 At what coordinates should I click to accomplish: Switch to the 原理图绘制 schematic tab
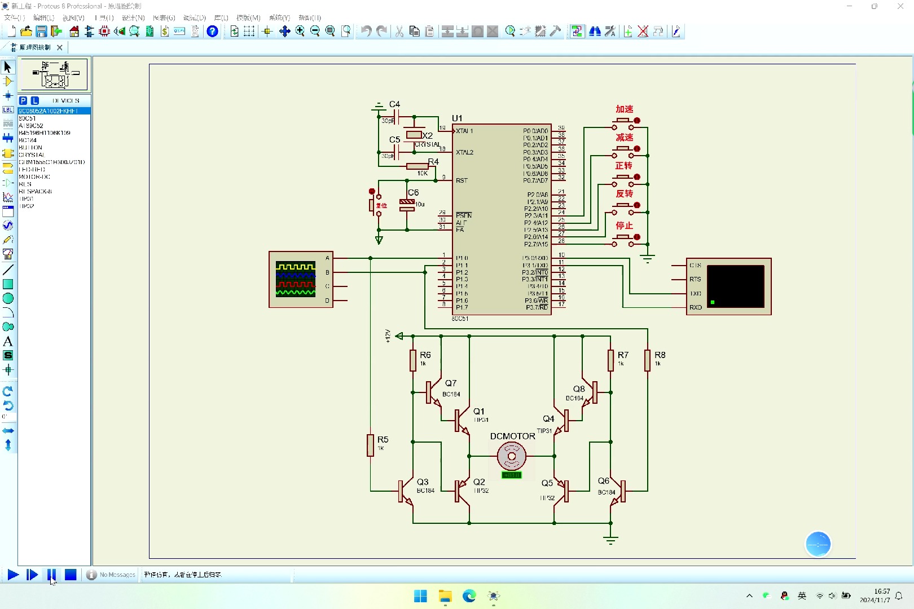pyautogui.click(x=34, y=47)
